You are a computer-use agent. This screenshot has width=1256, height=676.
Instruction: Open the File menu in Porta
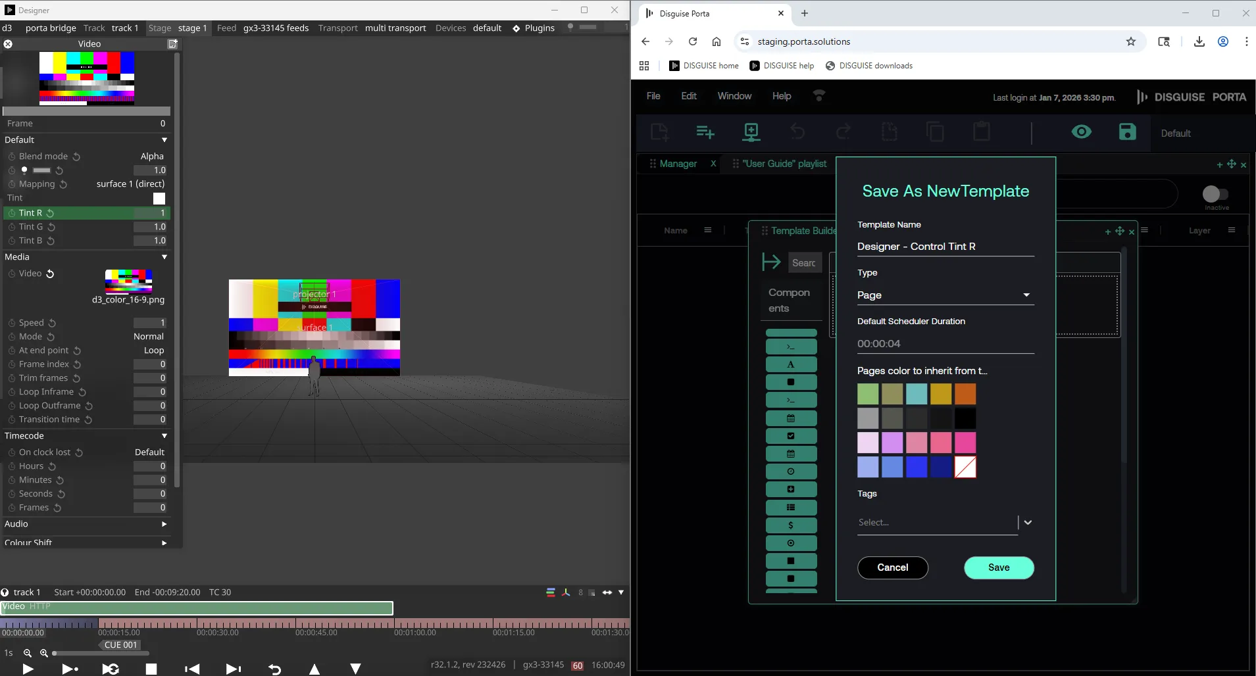point(653,96)
